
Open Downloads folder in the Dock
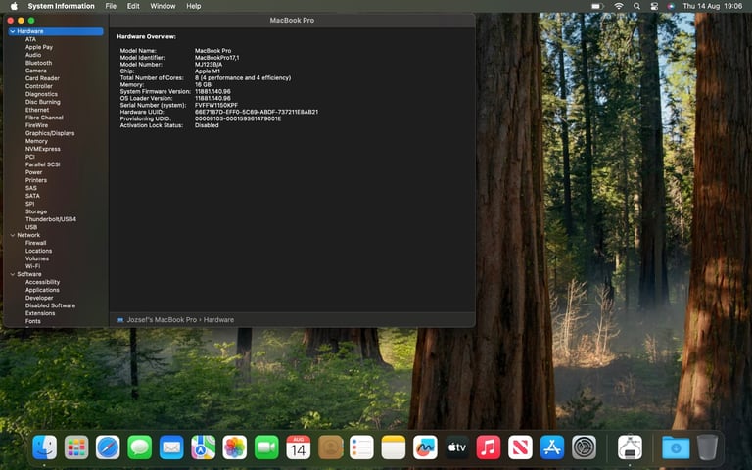point(676,446)
